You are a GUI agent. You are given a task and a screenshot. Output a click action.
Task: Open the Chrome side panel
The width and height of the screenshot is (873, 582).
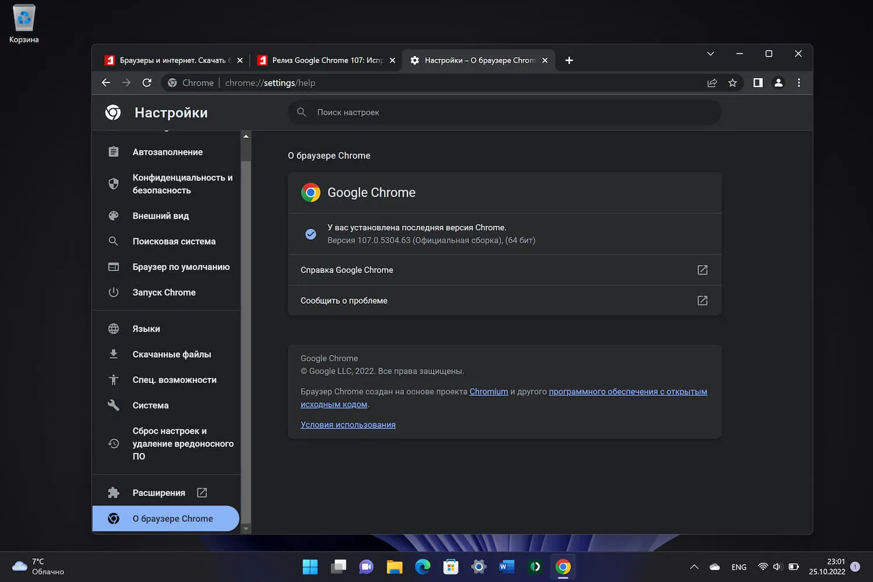pyautogui.click(x=758, y=83)
